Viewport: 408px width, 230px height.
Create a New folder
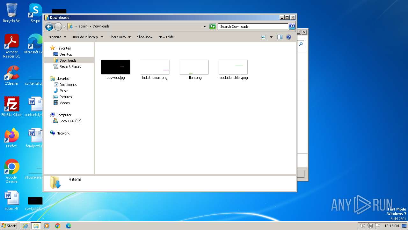(167, 37)
